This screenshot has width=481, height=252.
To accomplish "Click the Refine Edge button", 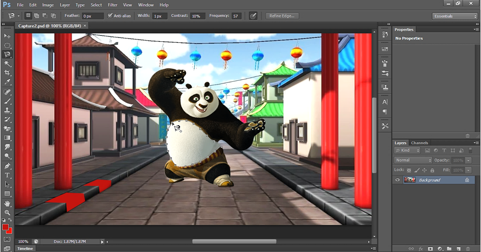I will pos(281,16).
